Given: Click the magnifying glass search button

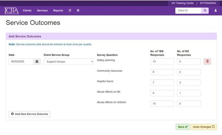Looking at the screenshot, I should pyautogui.click(x=205, y=11).
